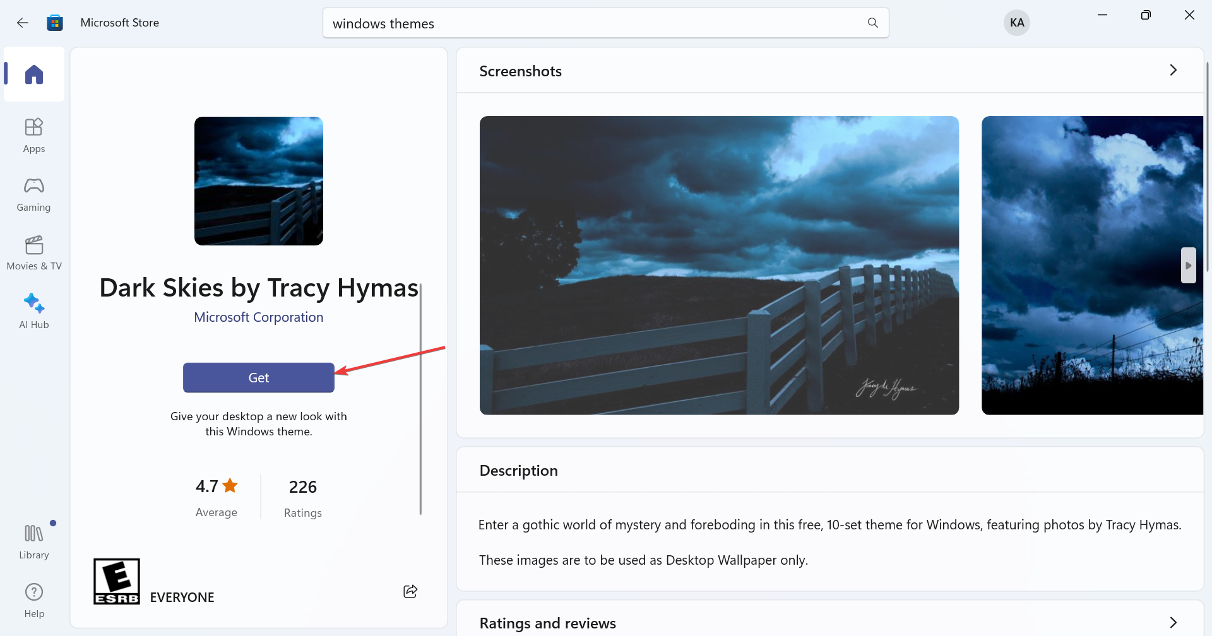Click the orange rating star
1212x636 pixels.
pyautogui.click(x=230, y=485)
